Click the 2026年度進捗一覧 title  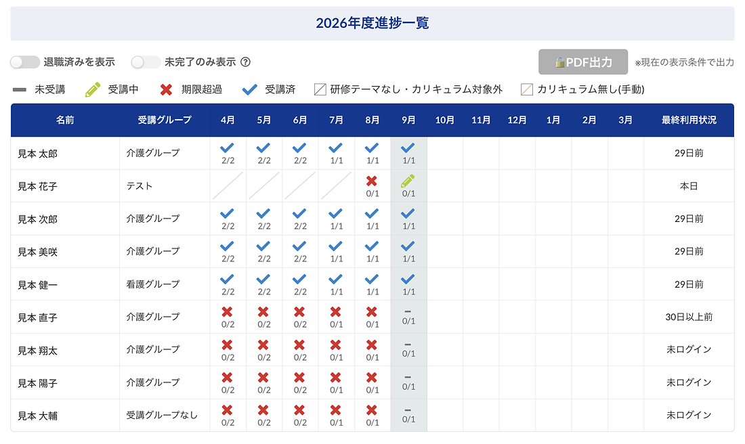pyautogui.click(x=372, y=23)
